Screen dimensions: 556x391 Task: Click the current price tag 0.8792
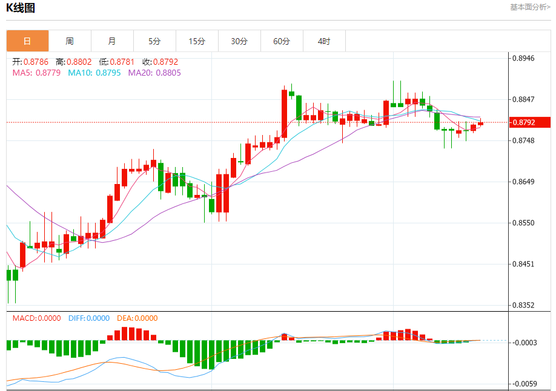(530, 122)
